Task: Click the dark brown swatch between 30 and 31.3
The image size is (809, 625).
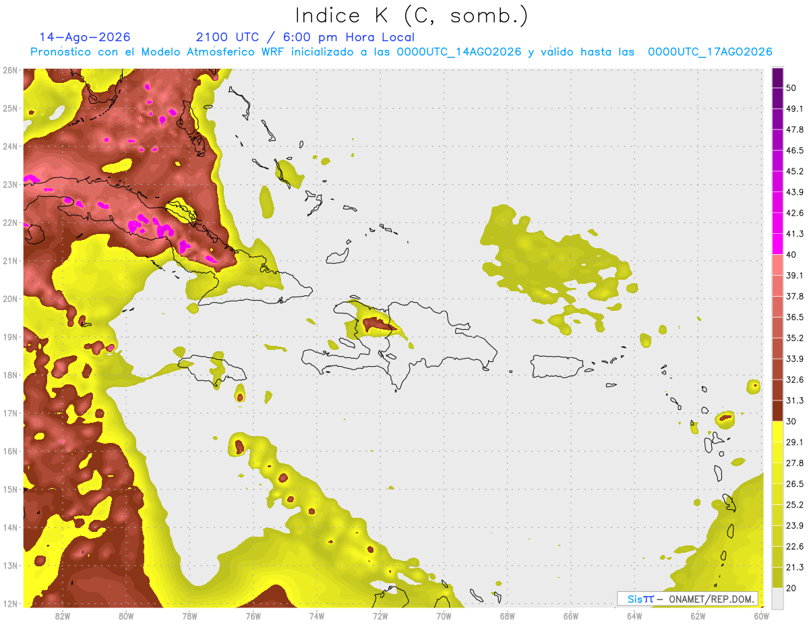Action: coord(778,411)
